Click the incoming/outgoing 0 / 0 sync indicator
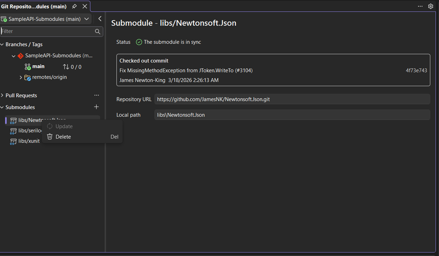 pyautogui.click(x=72, y=67)
